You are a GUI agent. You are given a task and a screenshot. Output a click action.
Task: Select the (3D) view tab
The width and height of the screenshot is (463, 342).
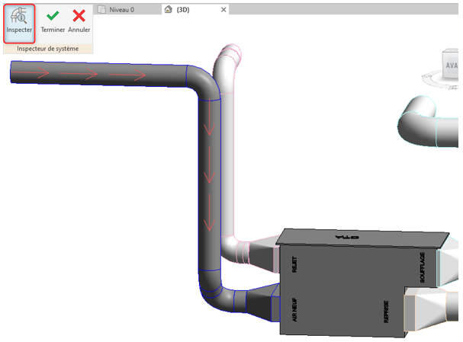(183, 9)
